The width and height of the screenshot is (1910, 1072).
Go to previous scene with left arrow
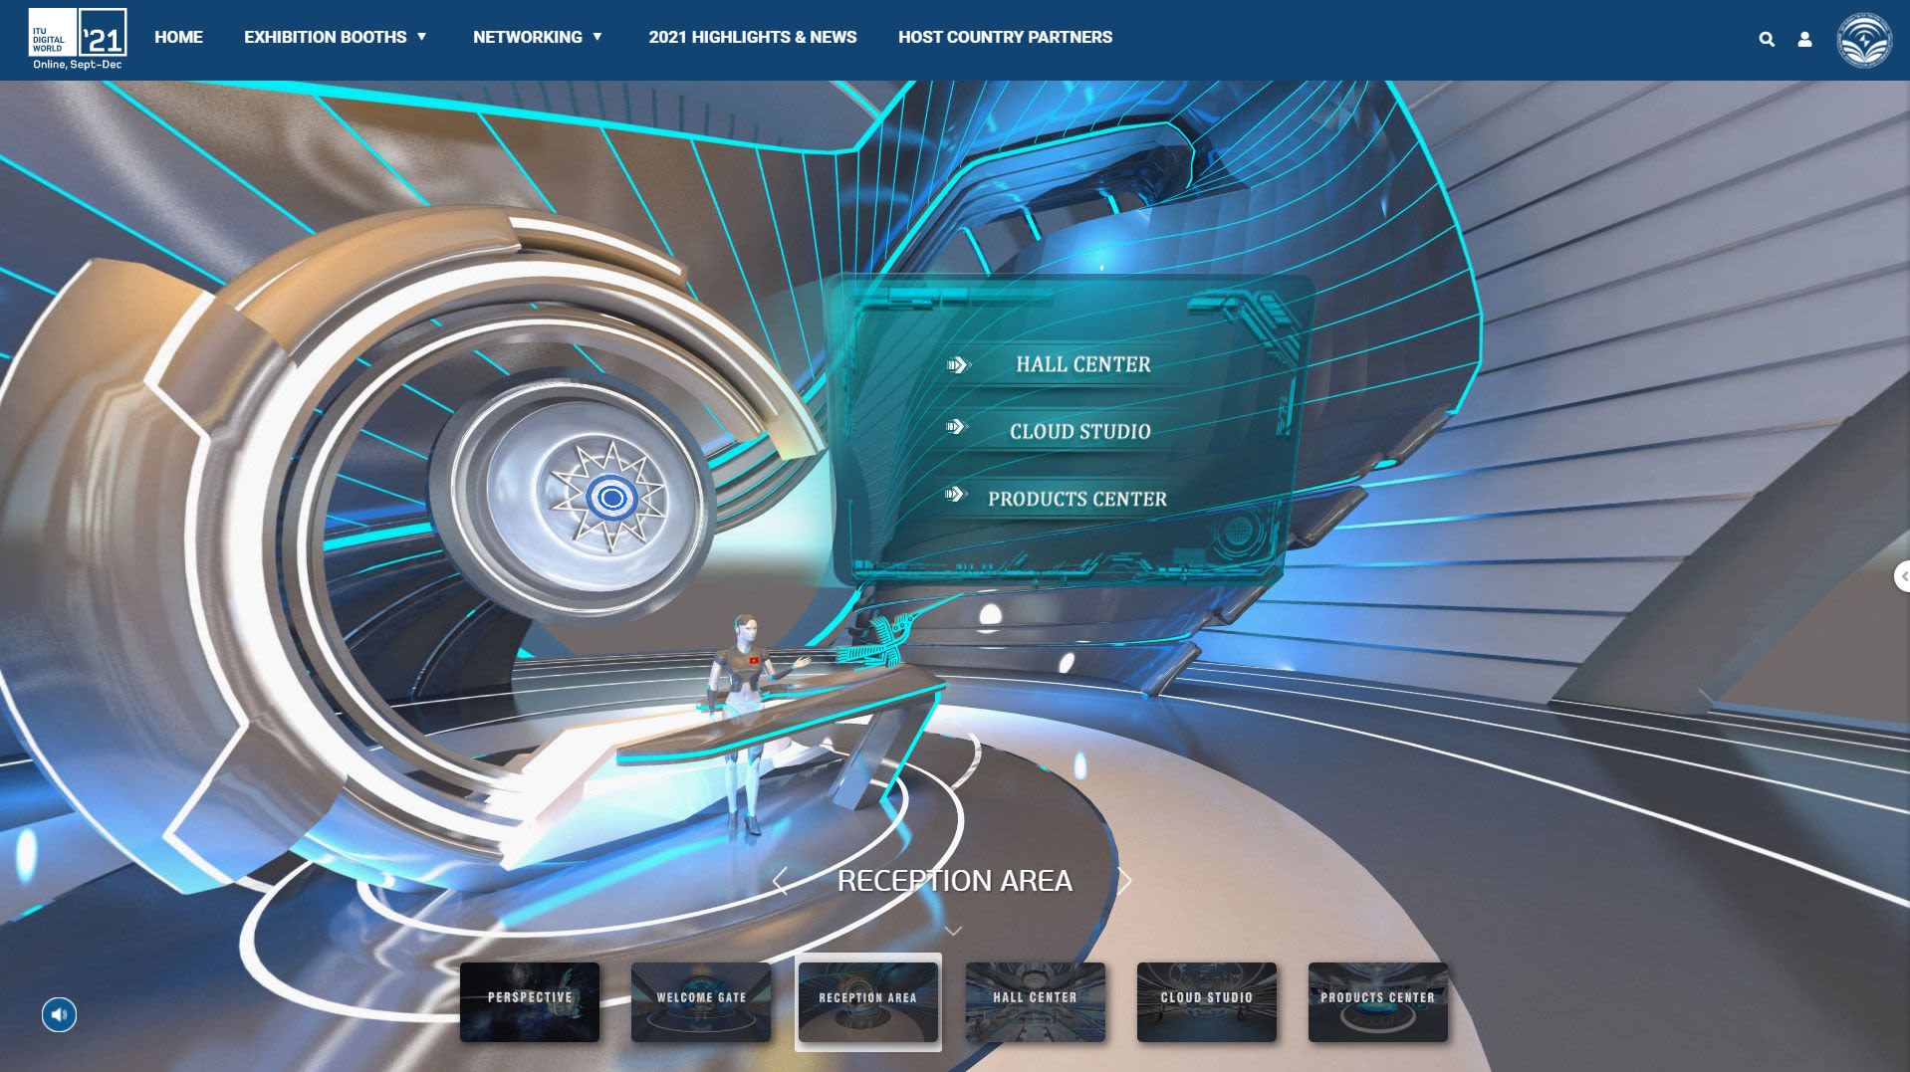[x=780, y=881]
